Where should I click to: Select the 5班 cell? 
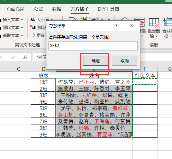[x=43, y=108]
